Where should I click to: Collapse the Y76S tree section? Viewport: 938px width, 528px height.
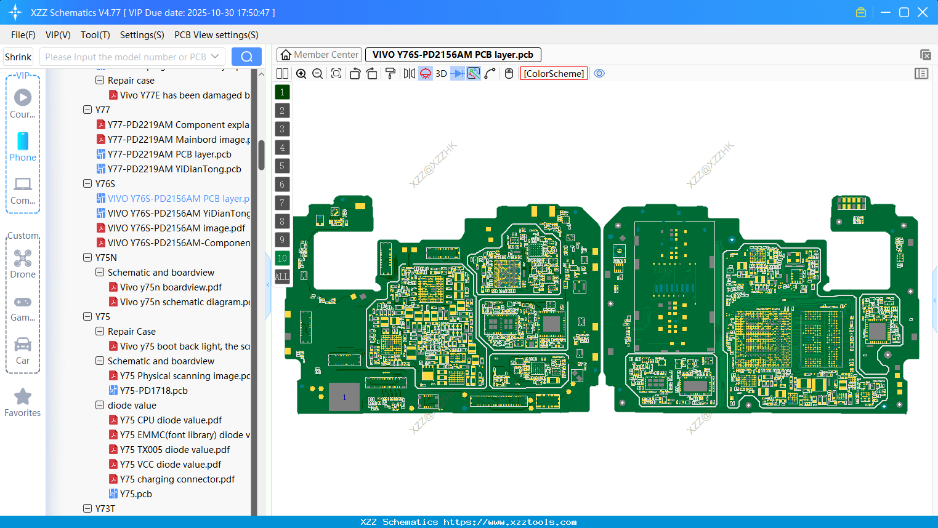pyautogui.click(x=87, y=183)
